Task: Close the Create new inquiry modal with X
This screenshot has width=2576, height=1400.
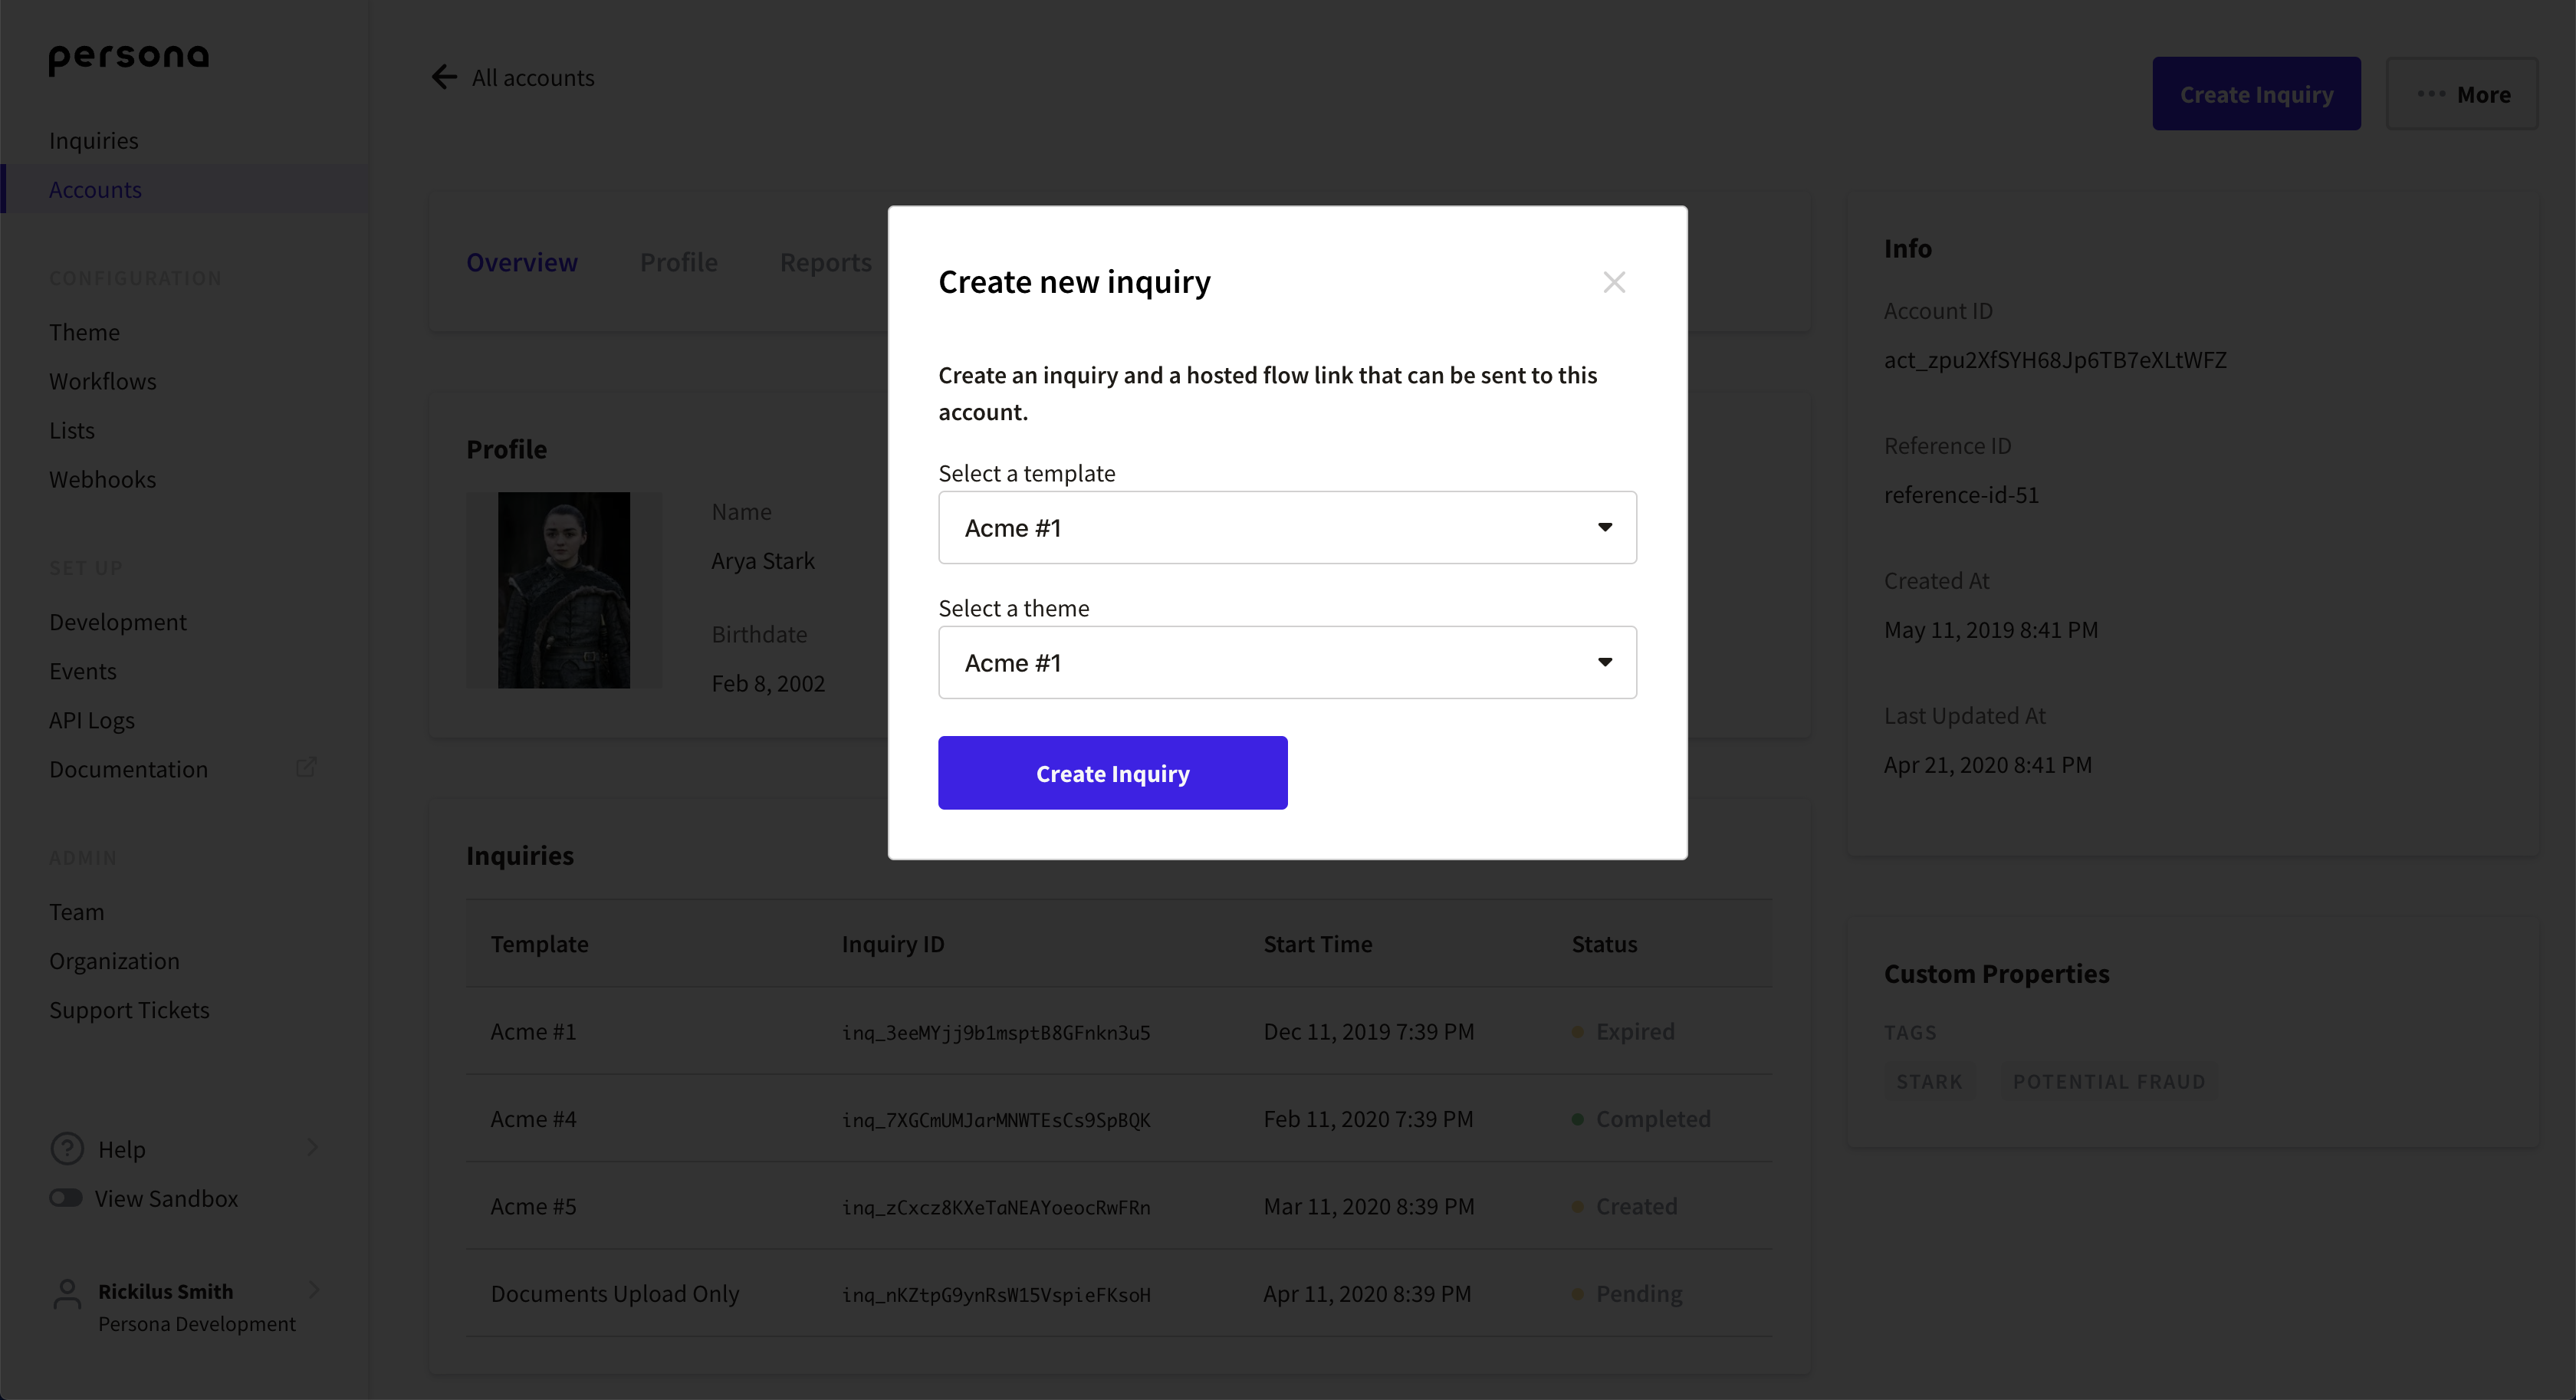Action: tap(1614, 282)
